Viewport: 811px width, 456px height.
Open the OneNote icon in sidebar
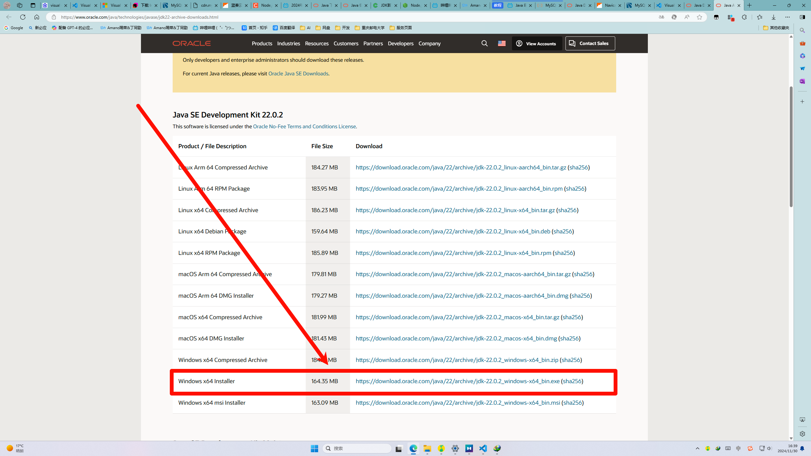point(802,81)
